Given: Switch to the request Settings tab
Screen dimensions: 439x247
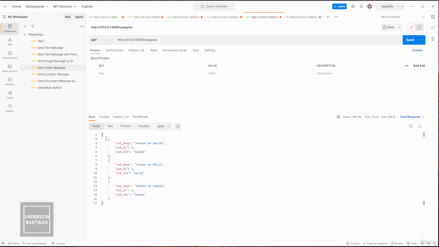Looking at the screenshot, I should pos(210,50).
